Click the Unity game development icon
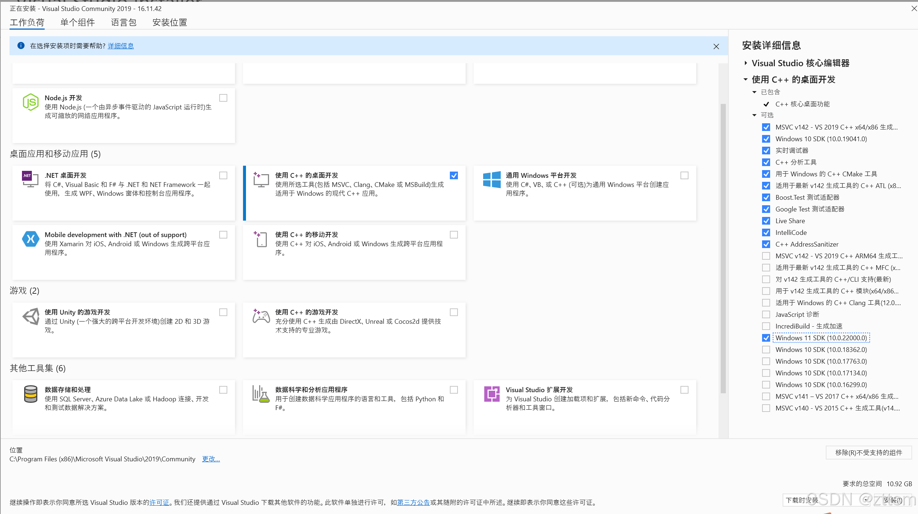Viewport: 918px width, 514px height. click(x=31, y=316)
